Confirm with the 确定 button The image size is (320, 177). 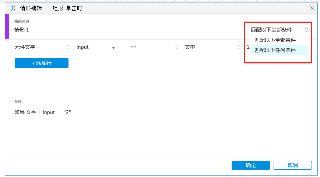(251, 165)
